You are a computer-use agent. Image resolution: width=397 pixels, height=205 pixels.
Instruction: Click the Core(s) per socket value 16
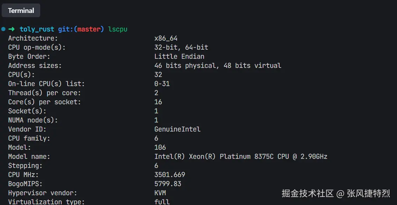158,102
